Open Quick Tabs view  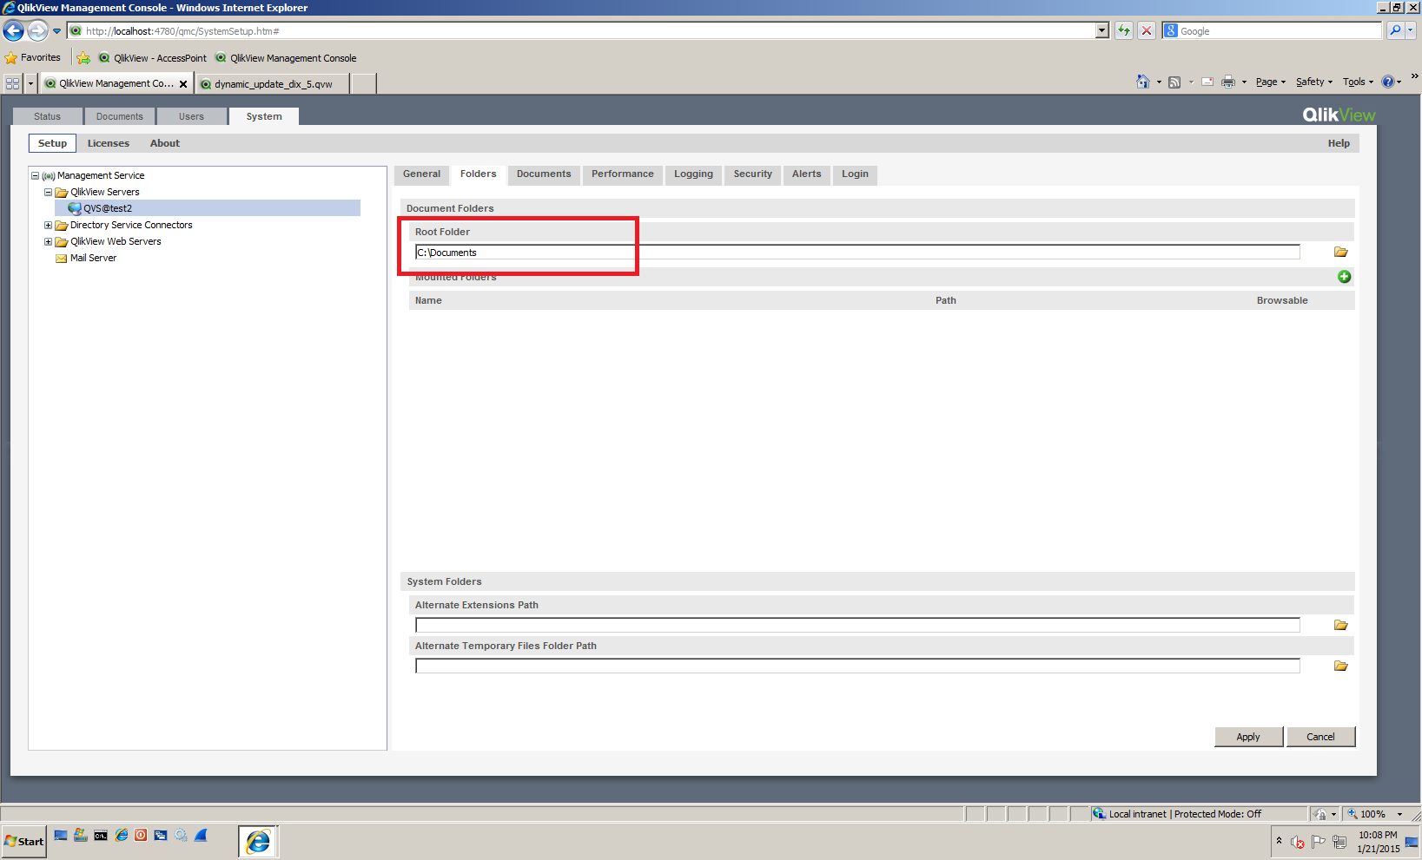pos(13,84)
